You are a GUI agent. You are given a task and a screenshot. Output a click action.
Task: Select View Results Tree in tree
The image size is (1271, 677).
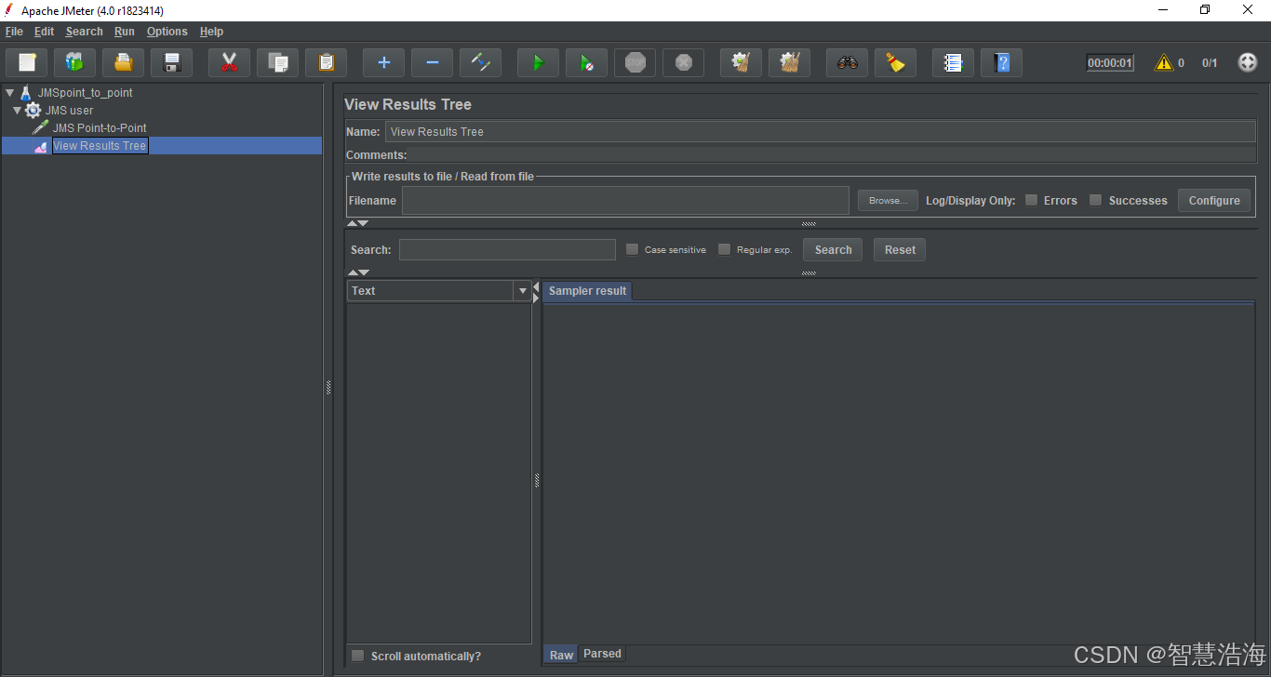click(100, 146)
